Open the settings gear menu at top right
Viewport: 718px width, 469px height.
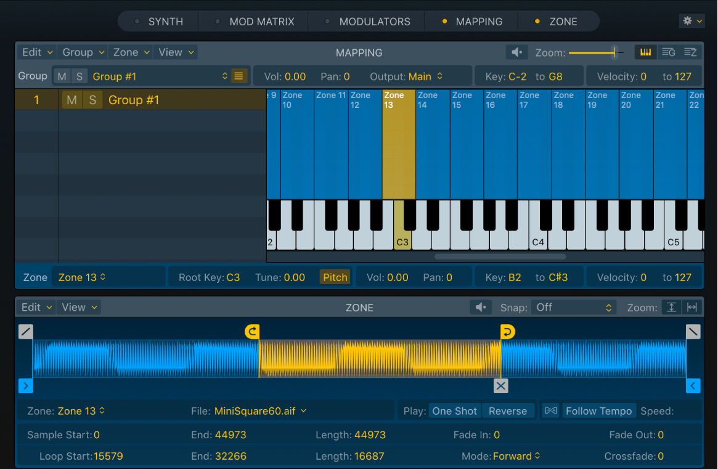[691, 20]
